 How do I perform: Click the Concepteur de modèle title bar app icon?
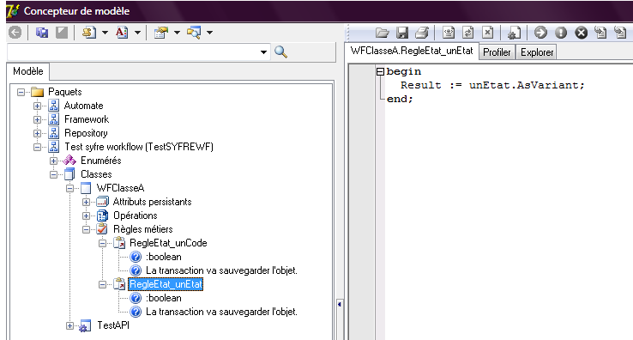click(x=13, y=10)
